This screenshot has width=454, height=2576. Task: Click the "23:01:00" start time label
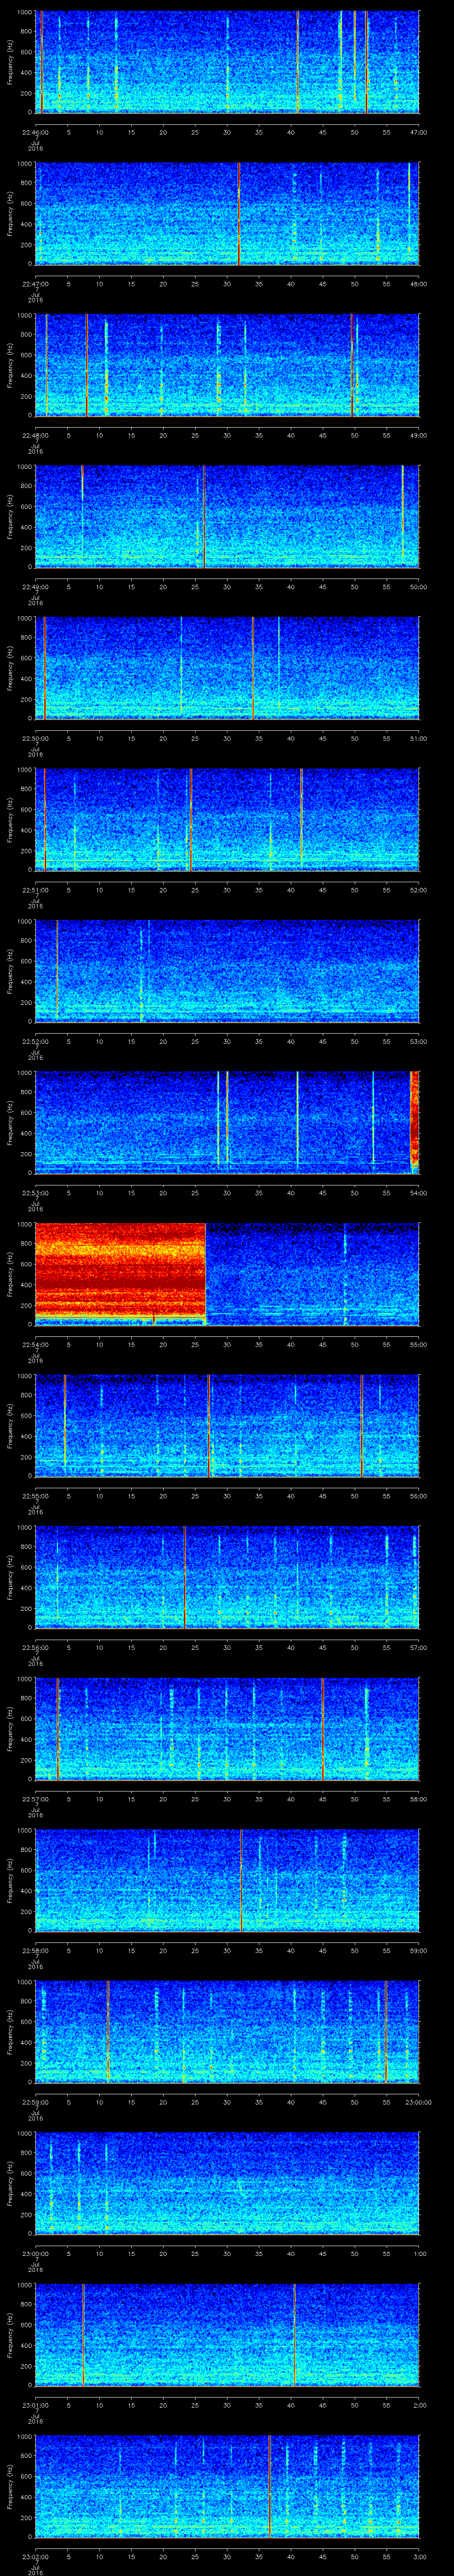tap(35, 2405)
